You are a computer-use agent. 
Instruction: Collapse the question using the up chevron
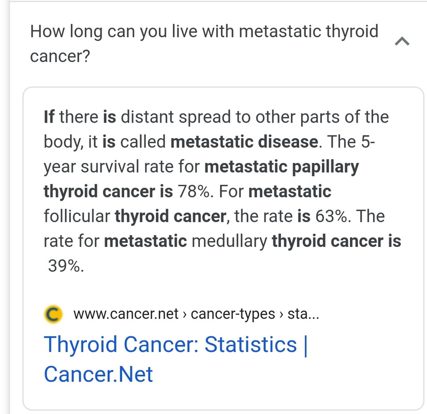pos(402,41)
